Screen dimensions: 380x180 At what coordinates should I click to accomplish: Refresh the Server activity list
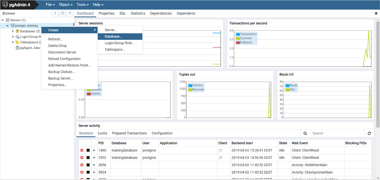(x=369, y=133)
